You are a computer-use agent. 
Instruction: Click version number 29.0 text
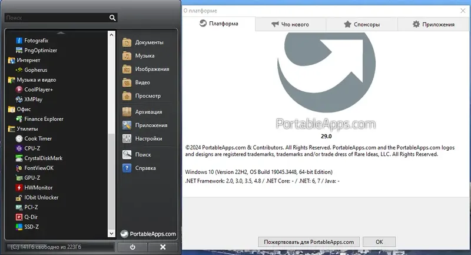(x=326, y=137)
